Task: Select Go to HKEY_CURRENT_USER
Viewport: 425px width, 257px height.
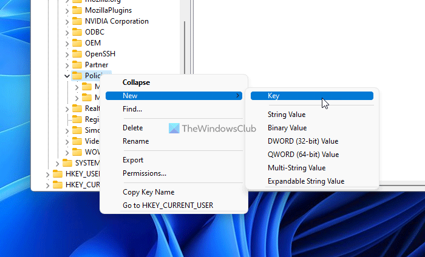Action: click(174, 205)
